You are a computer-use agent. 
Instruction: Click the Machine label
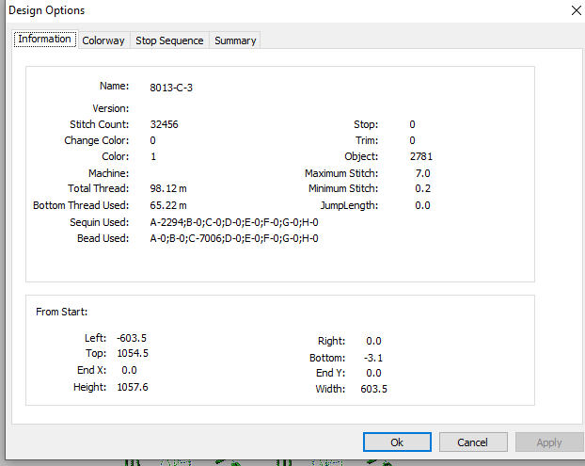(108, 173)
